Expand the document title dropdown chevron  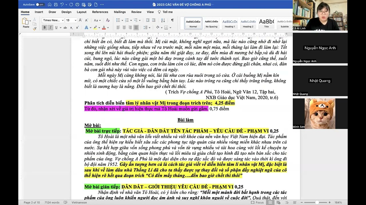[x=213, y=5]
